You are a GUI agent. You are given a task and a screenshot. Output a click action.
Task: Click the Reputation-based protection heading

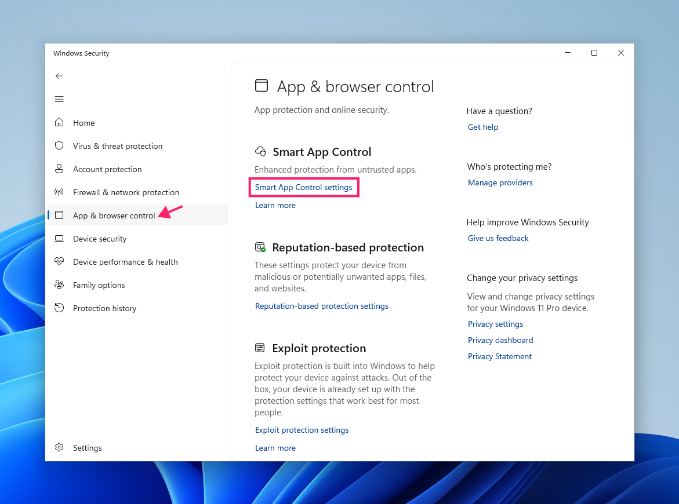point(348,247)
